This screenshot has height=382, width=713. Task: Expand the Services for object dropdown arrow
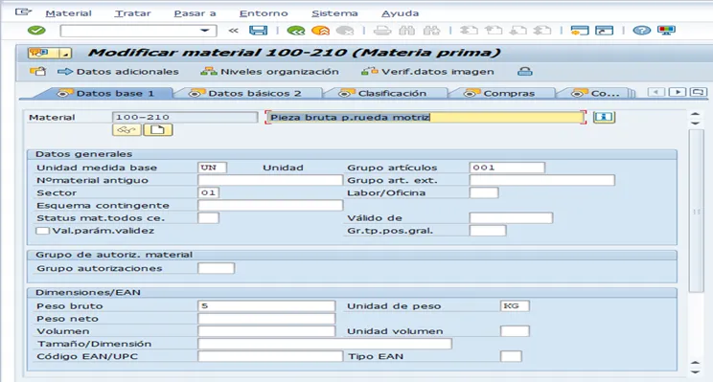pyautogui.click(x=65, y=54)
